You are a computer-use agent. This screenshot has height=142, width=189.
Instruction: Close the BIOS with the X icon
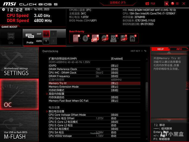(x=184, y=4)
